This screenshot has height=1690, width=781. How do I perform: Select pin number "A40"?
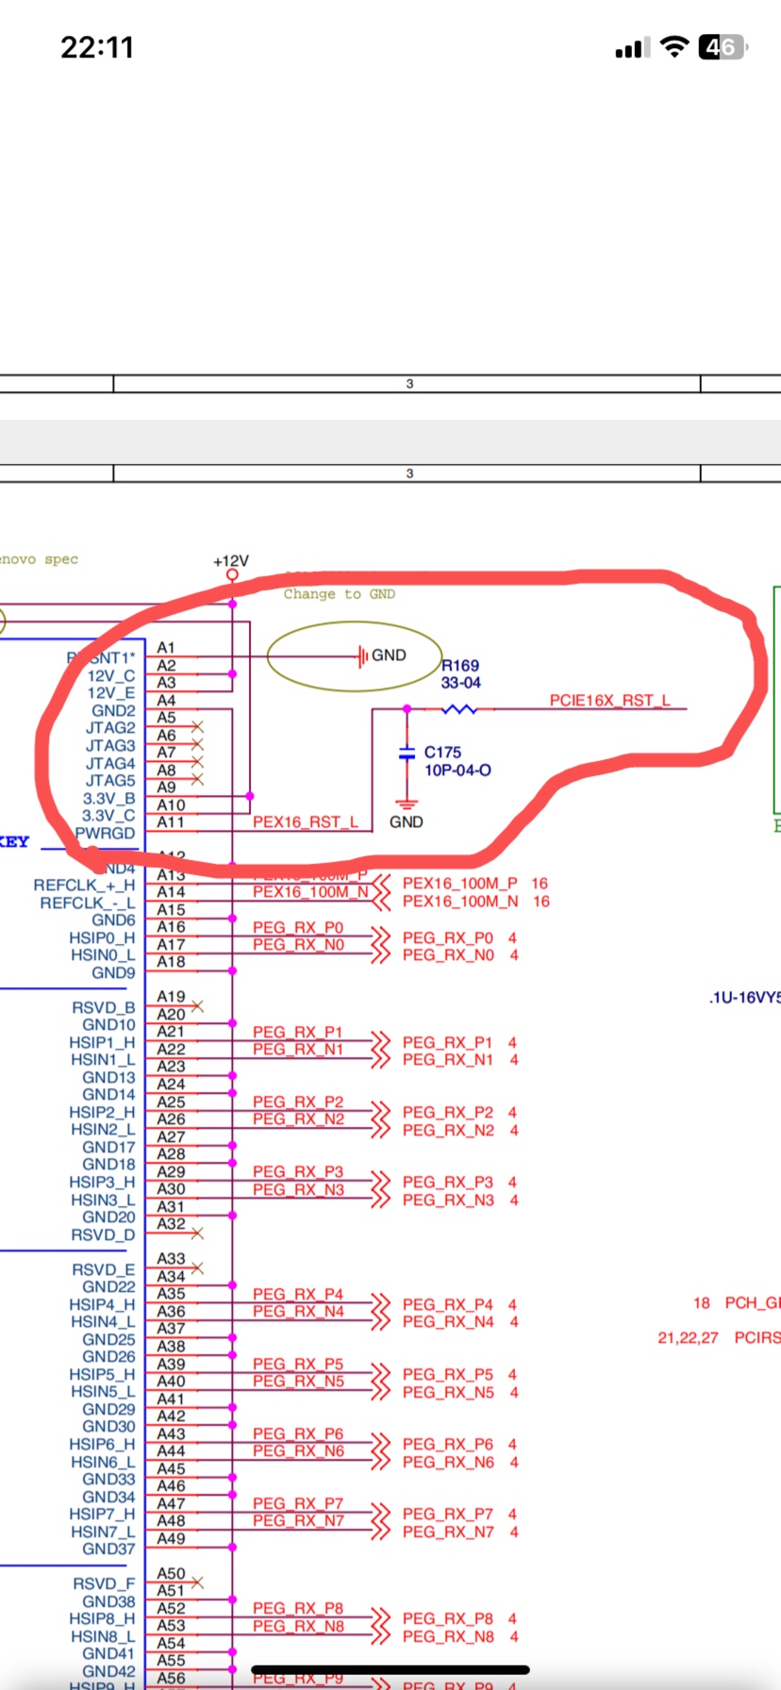pyautogui.click(x=171, y=1382)
